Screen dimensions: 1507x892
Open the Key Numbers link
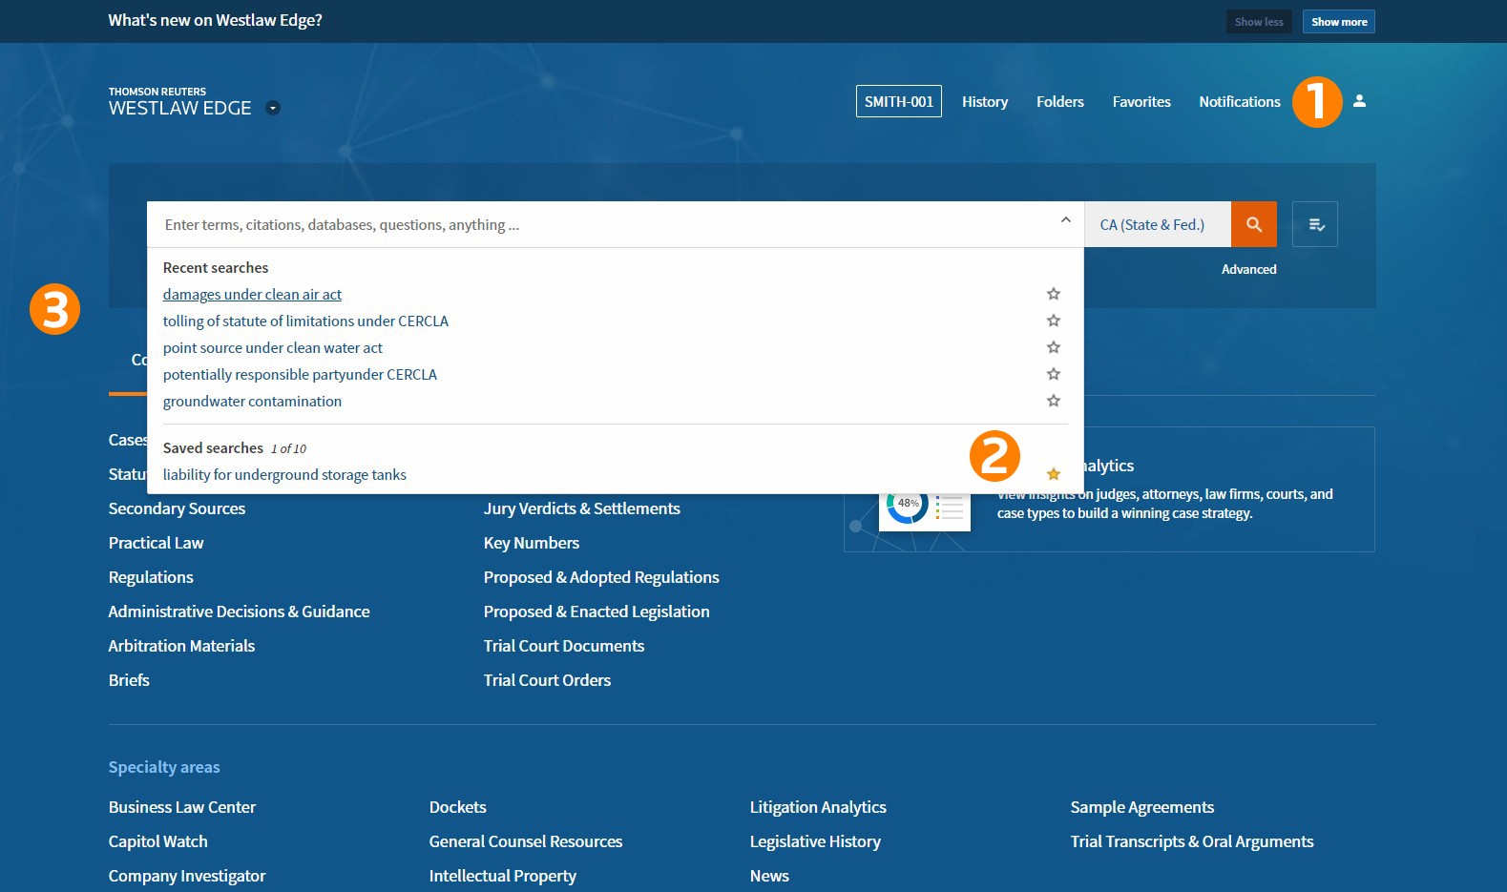pos(531,543)
